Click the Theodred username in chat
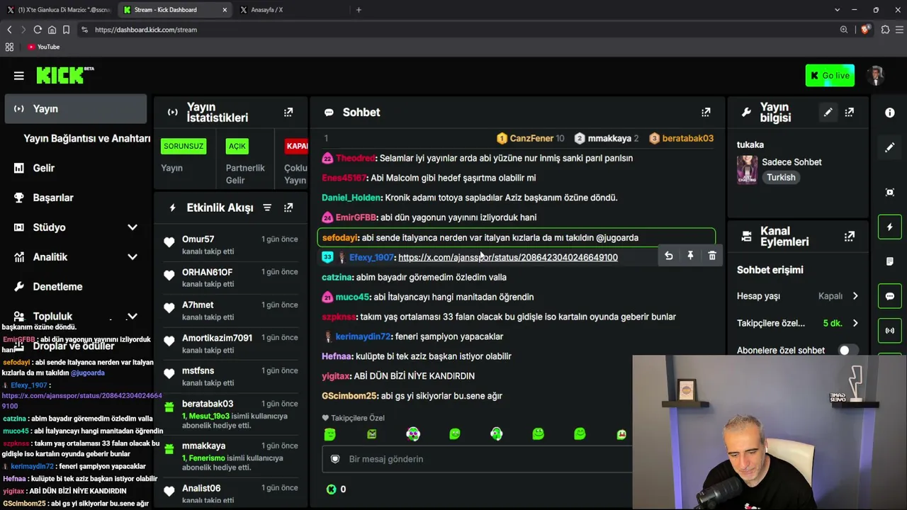Viewport: 907px width, 510px height. point(356,158)
